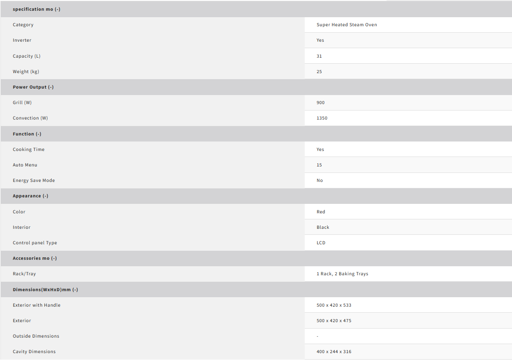Collapse the 'specification mo' section header
This screenshot has width=512, height=360.
pos(37,9)
